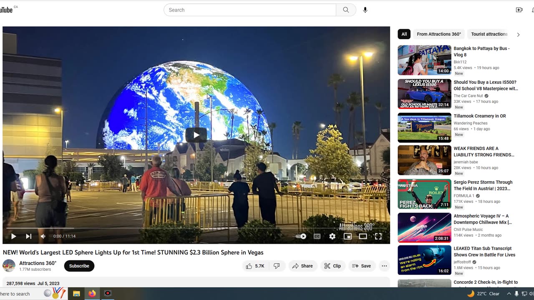Open Firefox from taskbar
534x300 pixels.
[x=92, y=293]
